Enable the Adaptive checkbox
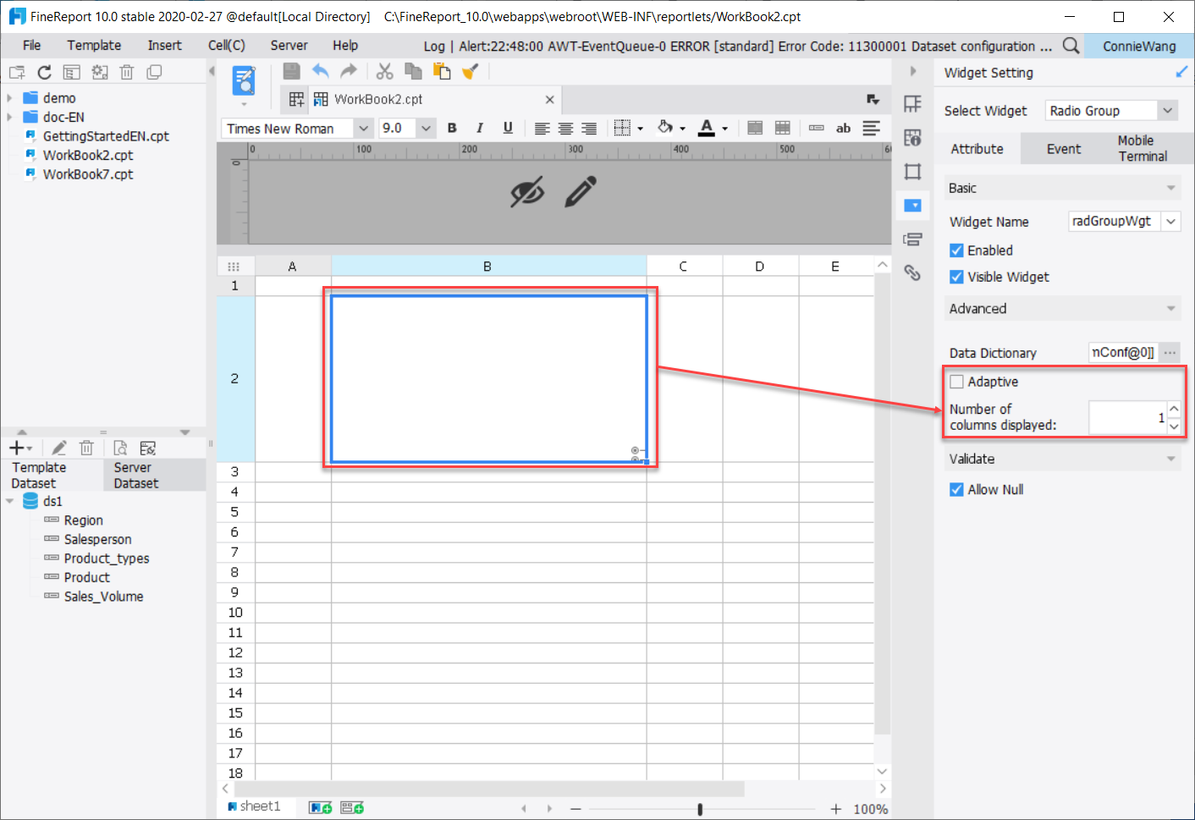Screen dimensions: 1195x820 point(956,382)
